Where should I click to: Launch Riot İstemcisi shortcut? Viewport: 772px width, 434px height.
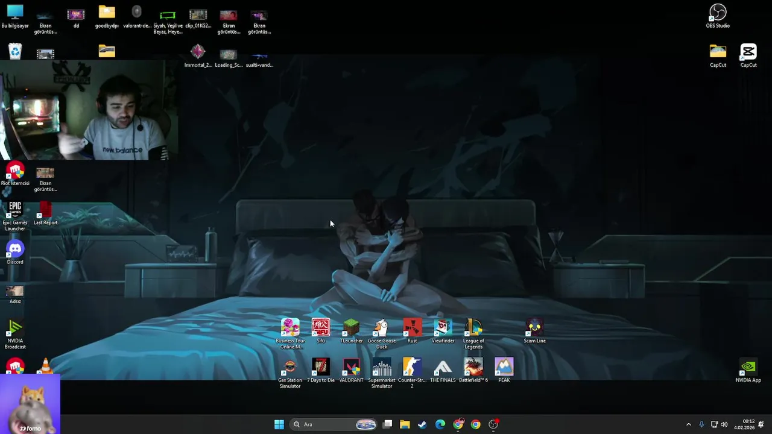coord(15,174)
